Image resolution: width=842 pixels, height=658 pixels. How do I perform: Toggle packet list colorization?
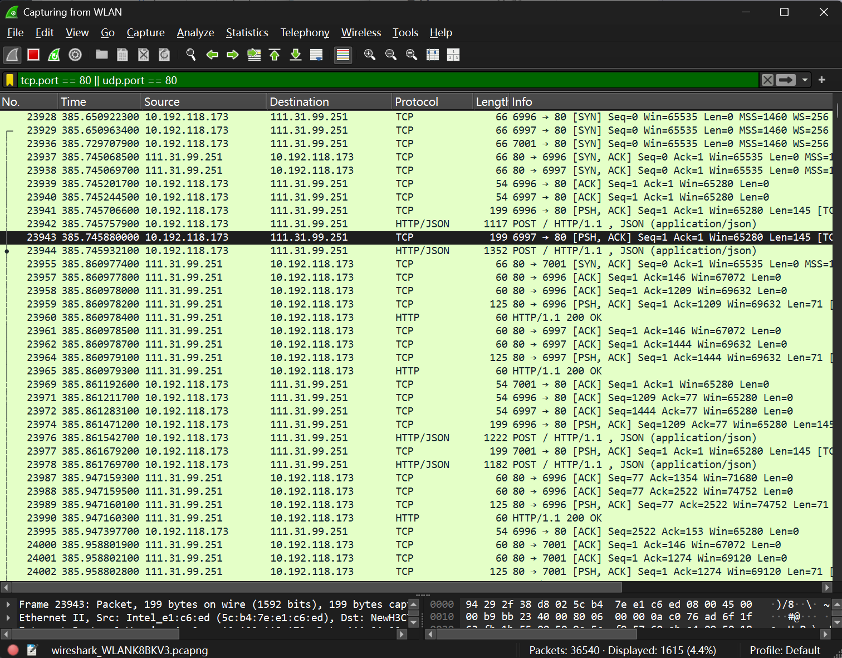[343, 55]
